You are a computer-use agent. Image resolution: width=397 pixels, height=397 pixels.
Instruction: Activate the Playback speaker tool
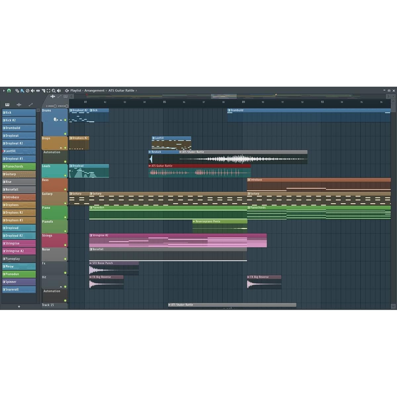pyautogui.click(x=59, y=91)
